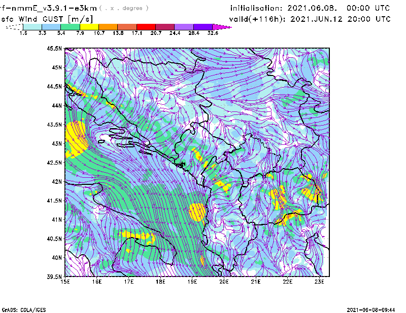Click the legend value 20.7
The image size is (406, 313).
(156, 33)
